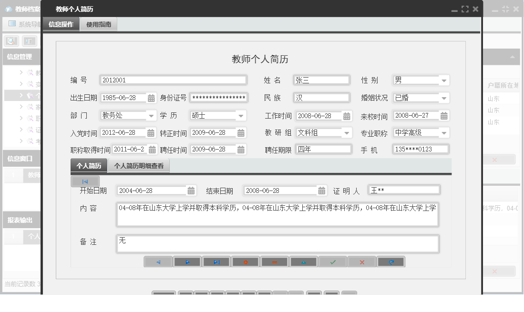
Task: Click the edit record triangle button
Action: coord(303,262)
